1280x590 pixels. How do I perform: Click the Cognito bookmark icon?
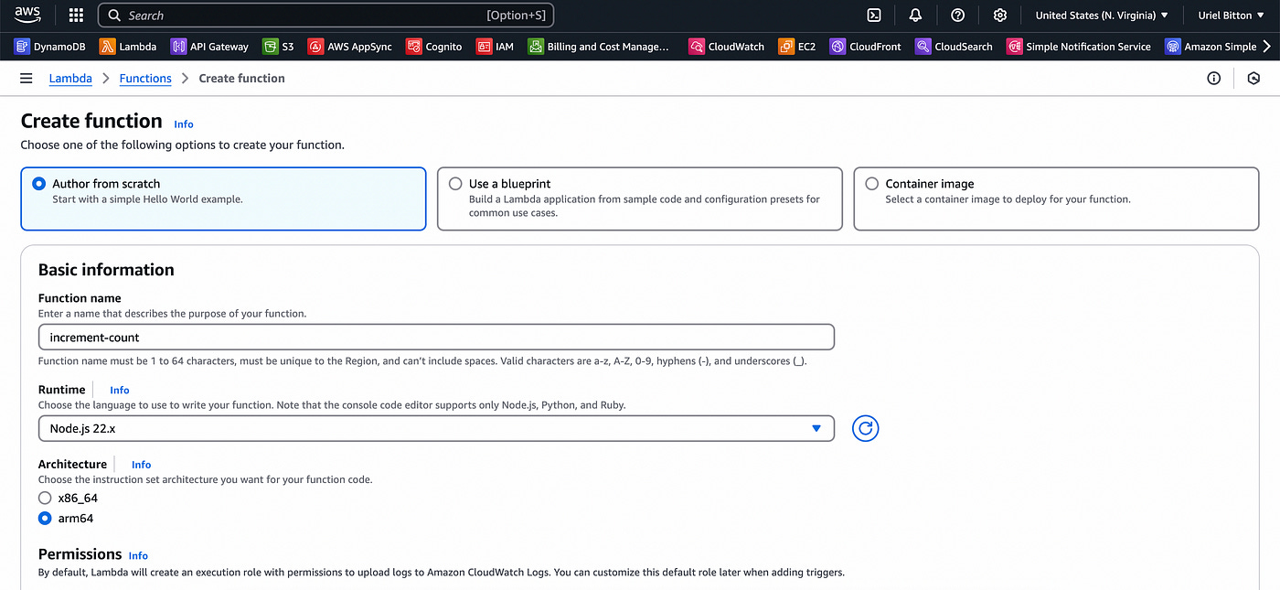[413, 47]
